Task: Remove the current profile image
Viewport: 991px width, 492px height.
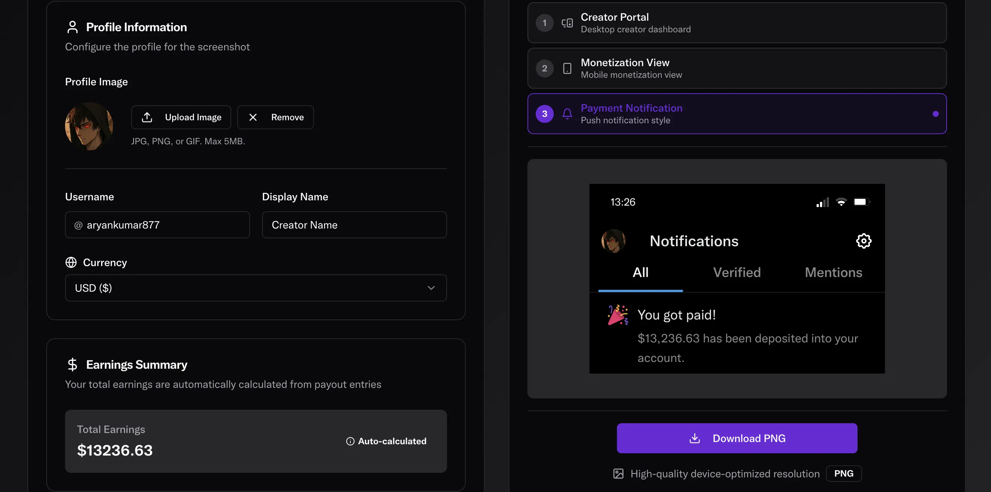Action: (276, 117)
